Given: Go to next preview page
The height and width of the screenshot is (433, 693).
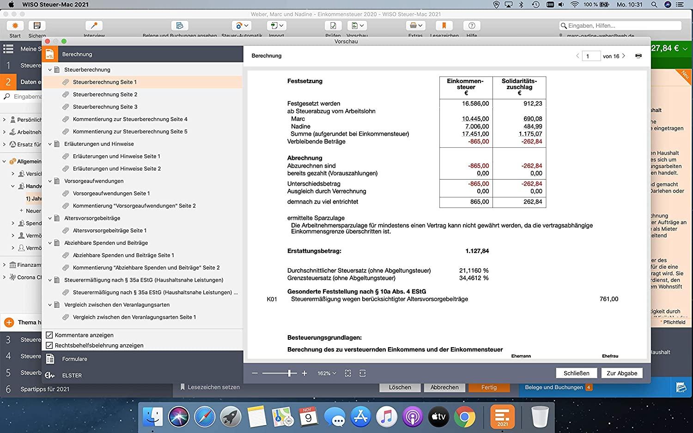Looking at the screenshot, I should pyautogui.click(x=624, y=56).
